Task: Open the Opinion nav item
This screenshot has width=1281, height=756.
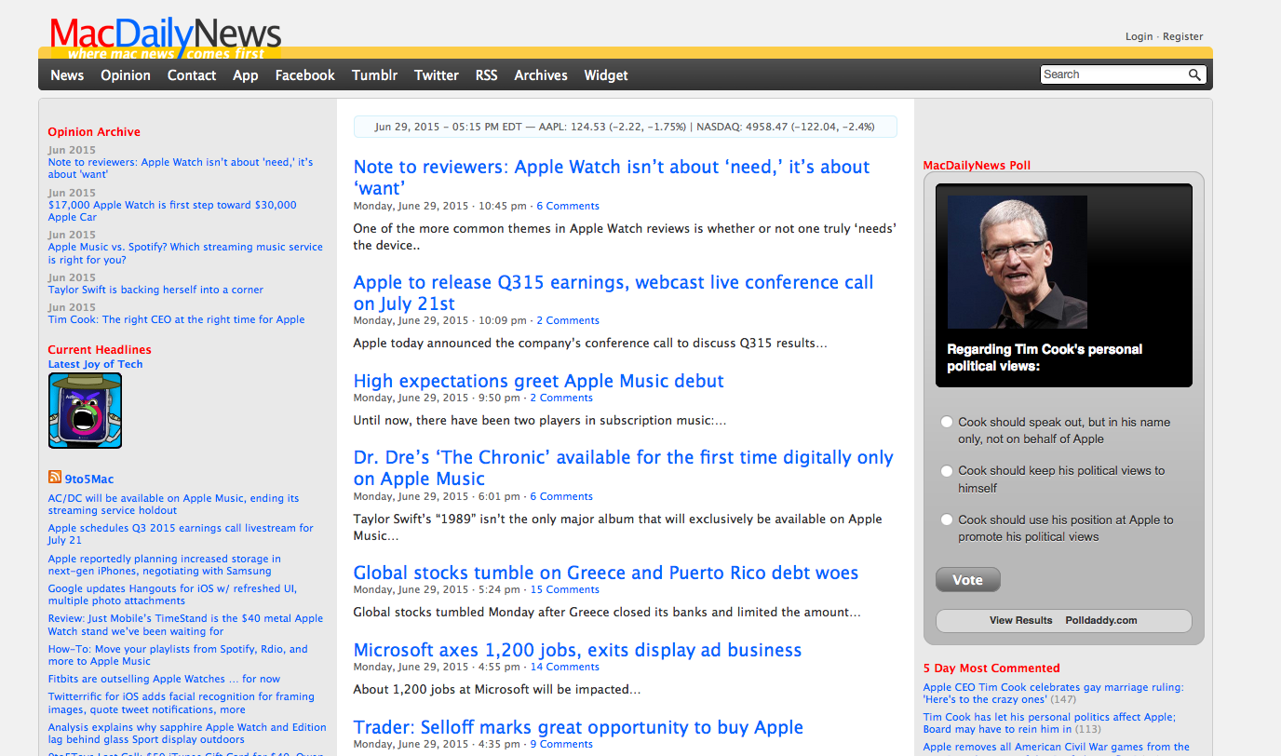Action: coord(126,75)
